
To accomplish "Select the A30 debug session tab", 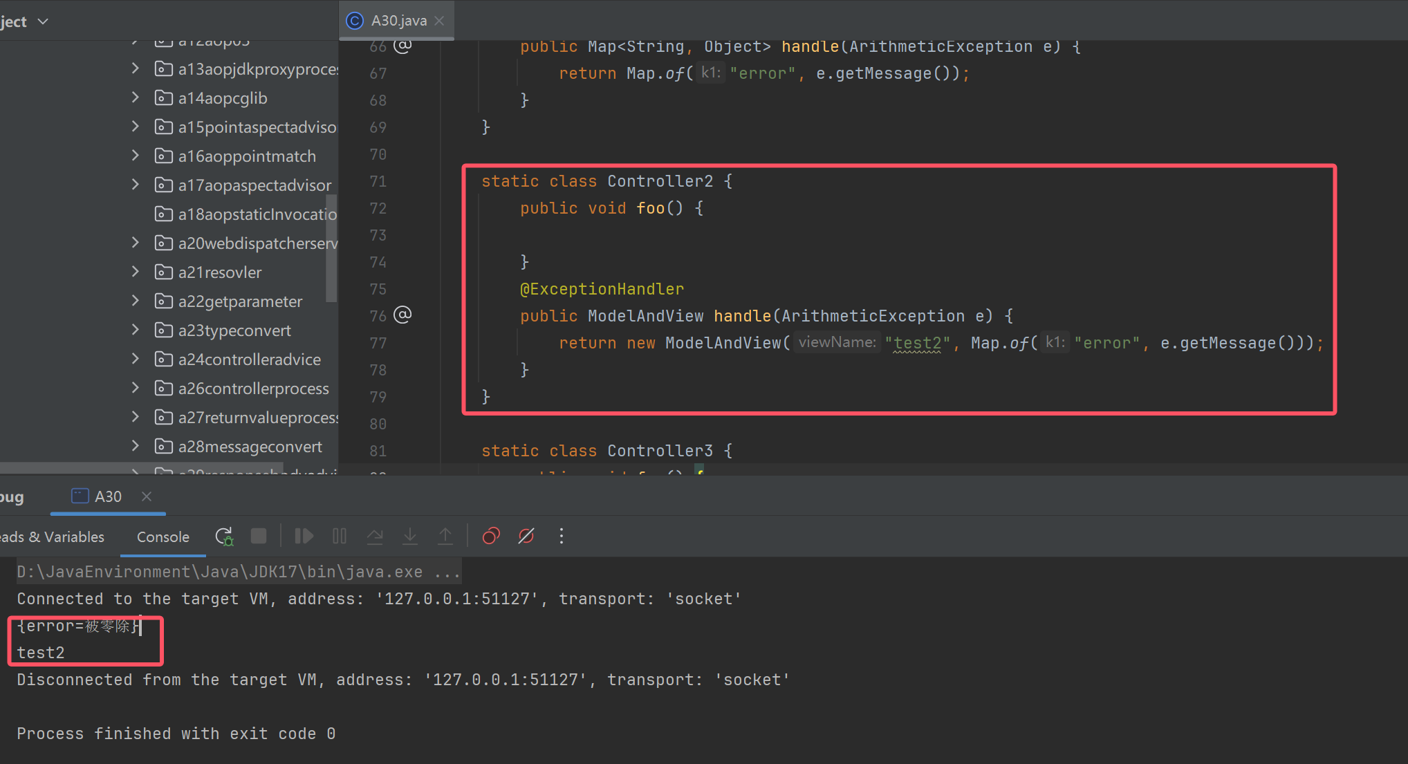I will 108,496.
